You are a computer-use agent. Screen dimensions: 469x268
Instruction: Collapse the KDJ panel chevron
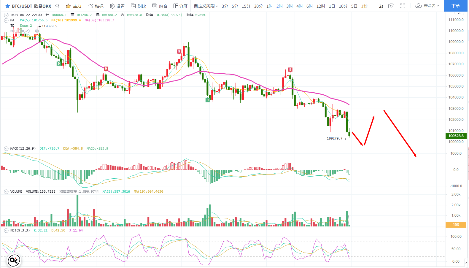tap(6, 230)
